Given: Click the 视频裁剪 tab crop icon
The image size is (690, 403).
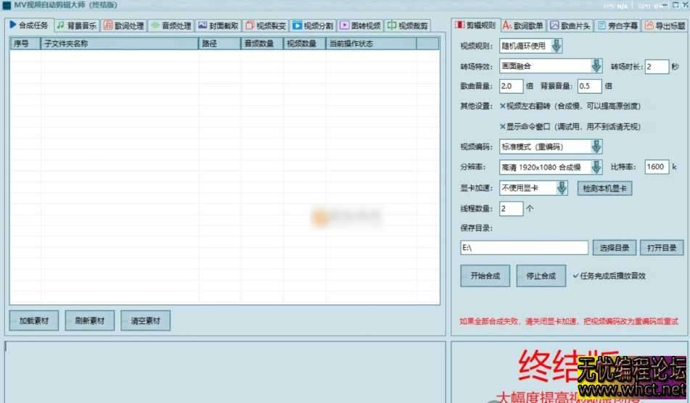Looking at the screenshot, I should click(392, 25).
